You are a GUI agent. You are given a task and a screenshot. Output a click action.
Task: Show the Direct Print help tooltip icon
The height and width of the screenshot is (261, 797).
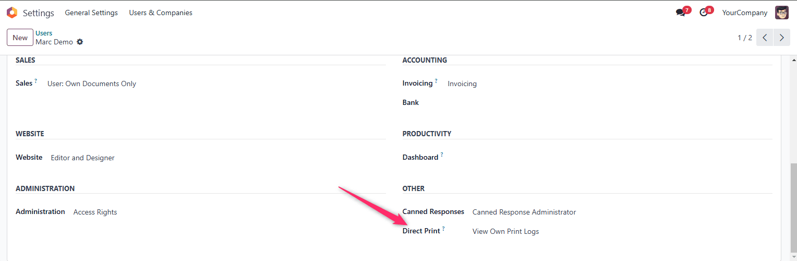[443, 229]
